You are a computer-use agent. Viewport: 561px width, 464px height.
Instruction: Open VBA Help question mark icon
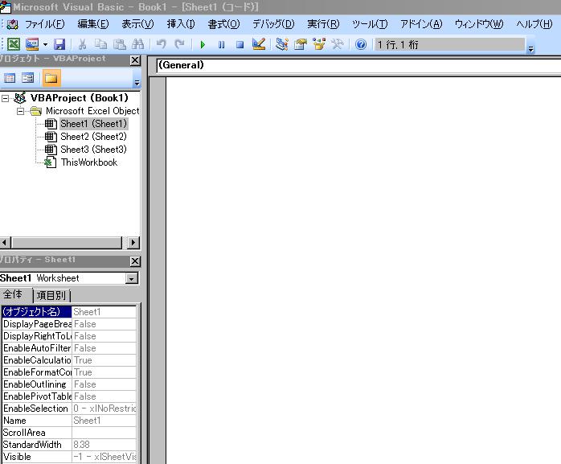[x=361, y=44]
